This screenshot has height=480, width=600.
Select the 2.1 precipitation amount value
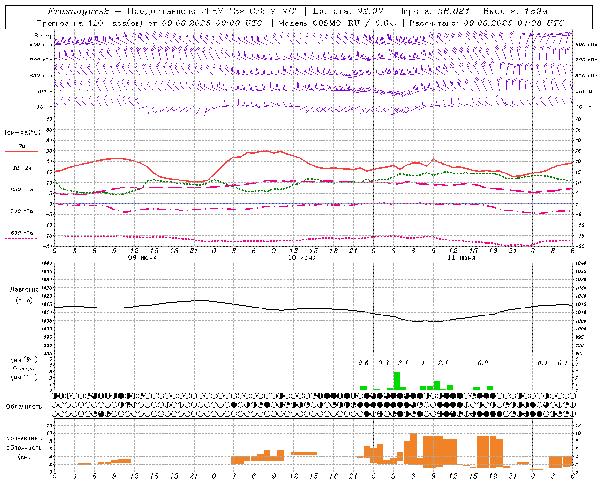pyautogui.click(x=442, y=363)
